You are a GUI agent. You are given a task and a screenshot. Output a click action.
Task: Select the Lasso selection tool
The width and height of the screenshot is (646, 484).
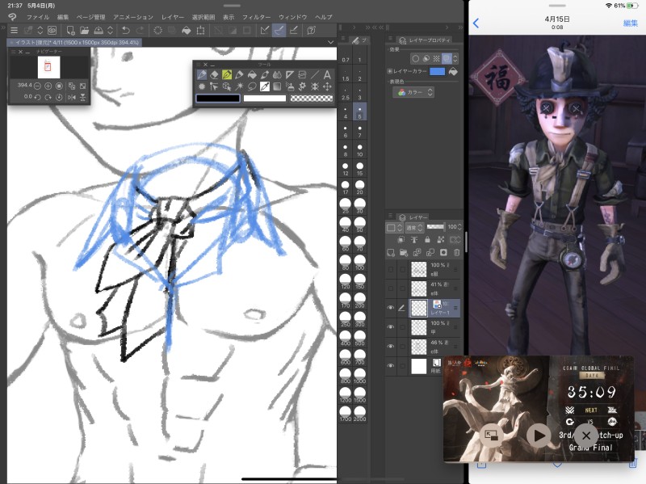pyautogui.click(x=252, y=86)
